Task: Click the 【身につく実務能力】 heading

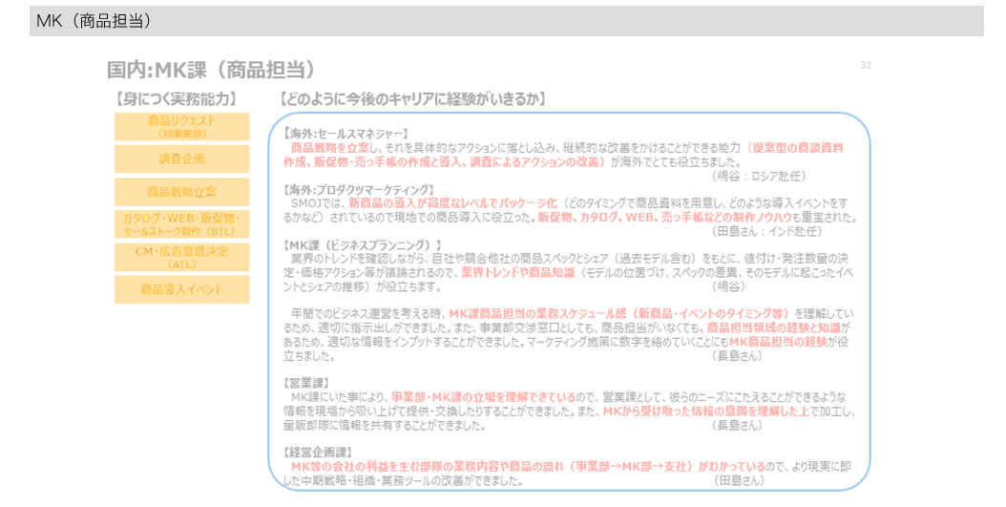Action: point(175,98)
